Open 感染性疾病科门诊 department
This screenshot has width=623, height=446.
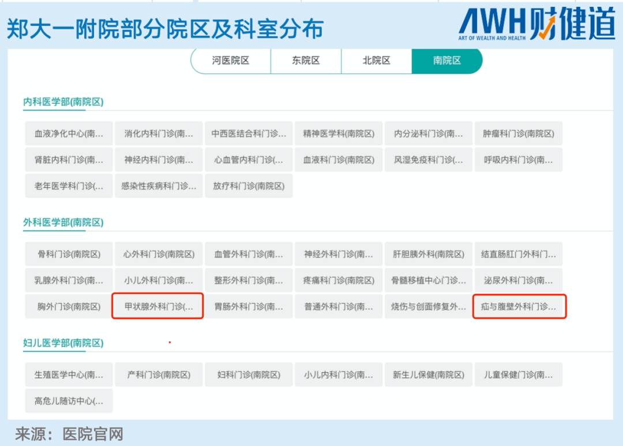[x=159, y=186]
